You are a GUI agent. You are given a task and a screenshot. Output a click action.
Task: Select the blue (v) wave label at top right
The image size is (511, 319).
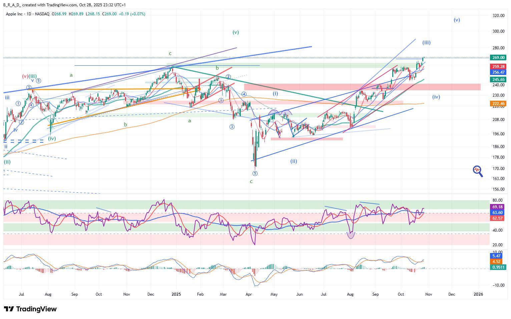pyautogui.click(x=457, y=20)
